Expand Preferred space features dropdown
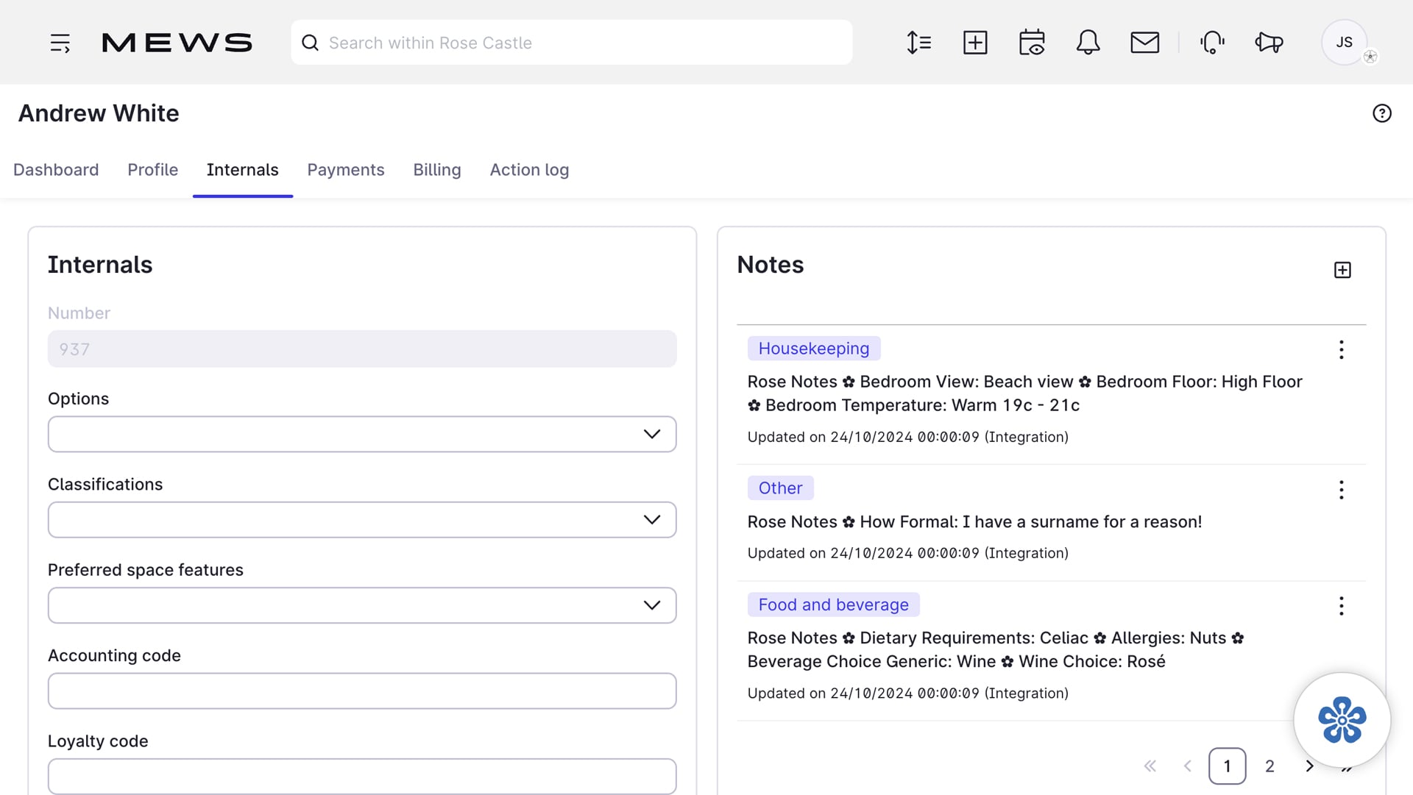Image resolution: width=1413 pixels, height=795 pixels. 361,605
